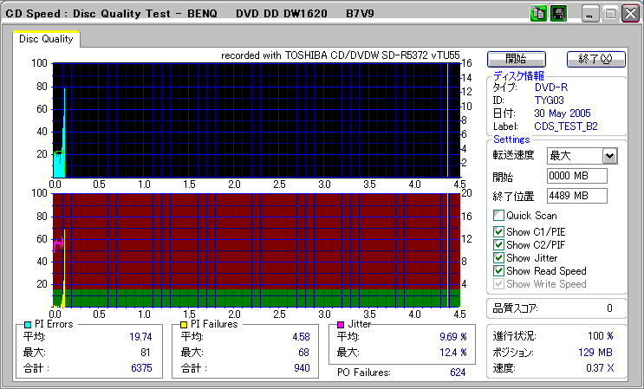Click the disabled Show Write Speed checkbox
This screenshot has height=389, width=644.
[498, 284]
